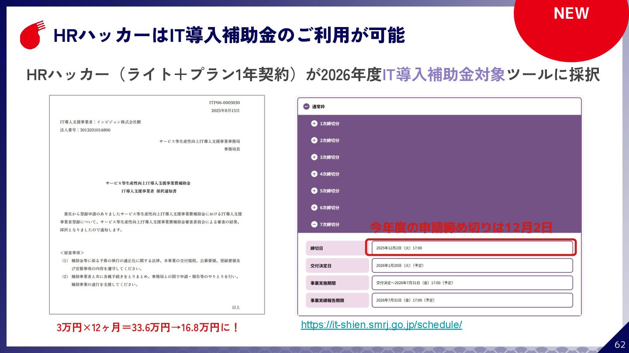Image resolution: width=629 pixels, height=353 pixels.
Task: Click the red HR Hacker logo icon
Action: tap(32, 34)
